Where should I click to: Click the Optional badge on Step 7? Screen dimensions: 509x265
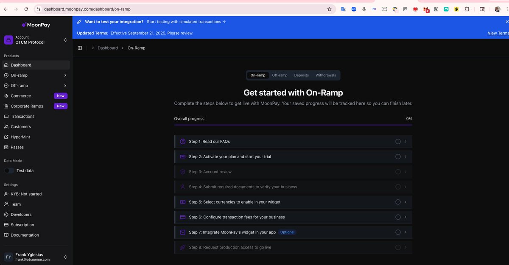click(287, 232)
